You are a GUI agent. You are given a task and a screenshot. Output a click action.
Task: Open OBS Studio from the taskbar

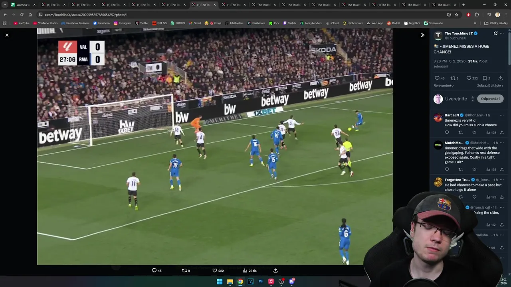[281, 281]
